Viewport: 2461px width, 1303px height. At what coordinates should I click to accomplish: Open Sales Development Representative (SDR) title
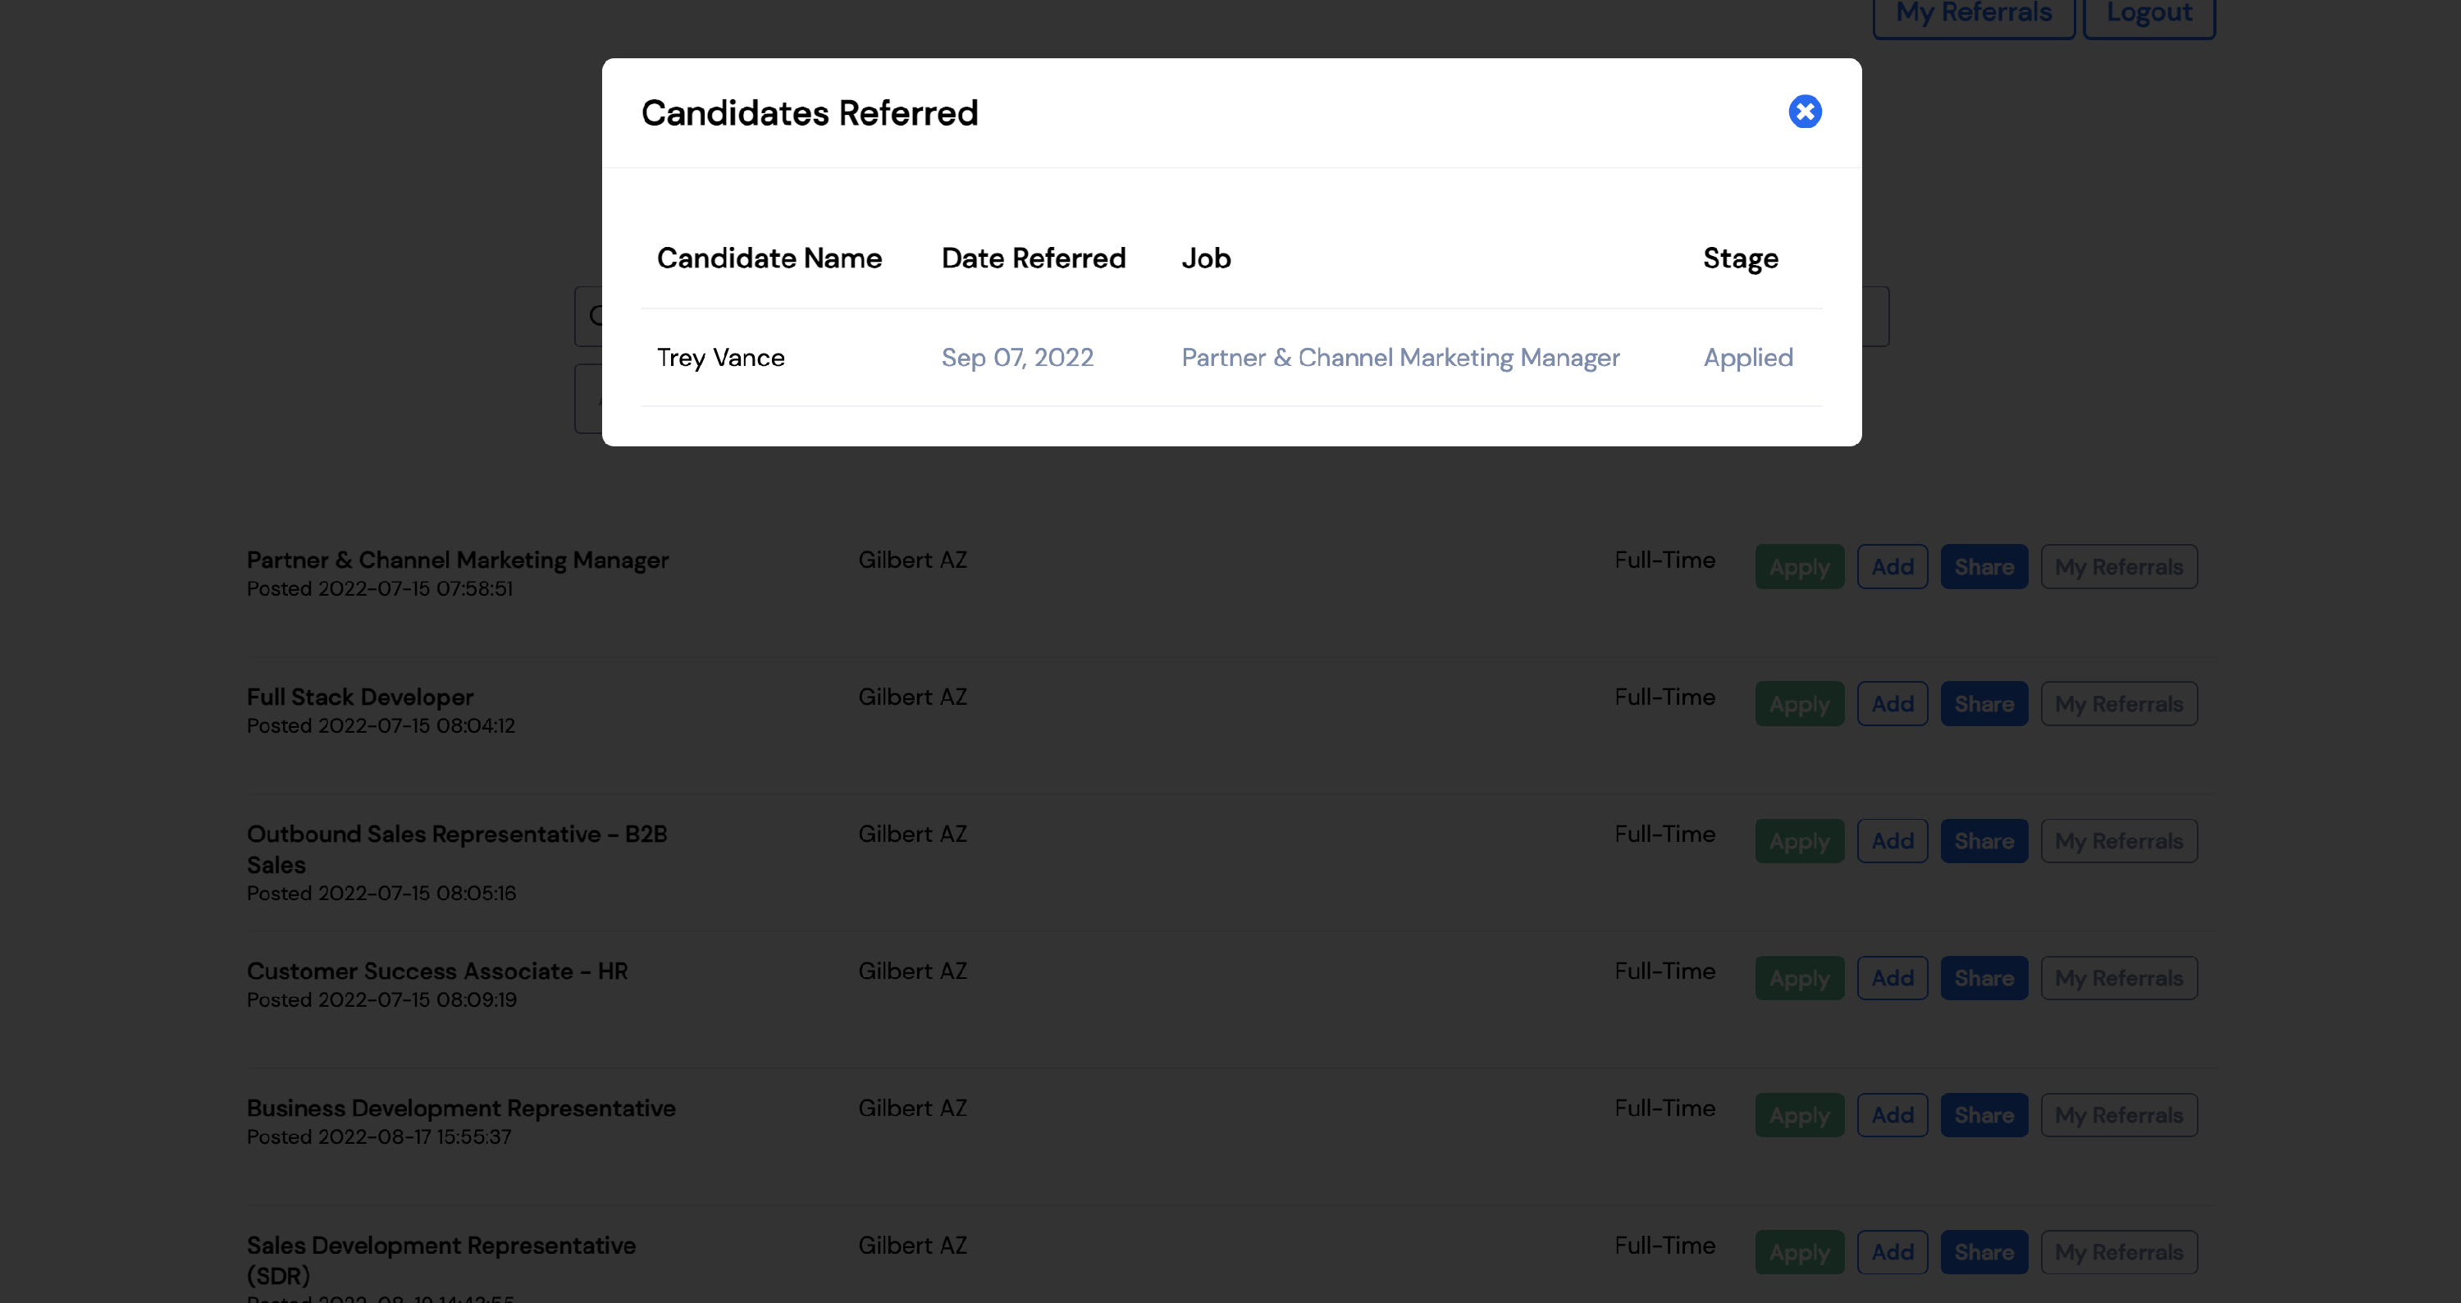(441, 1260)
